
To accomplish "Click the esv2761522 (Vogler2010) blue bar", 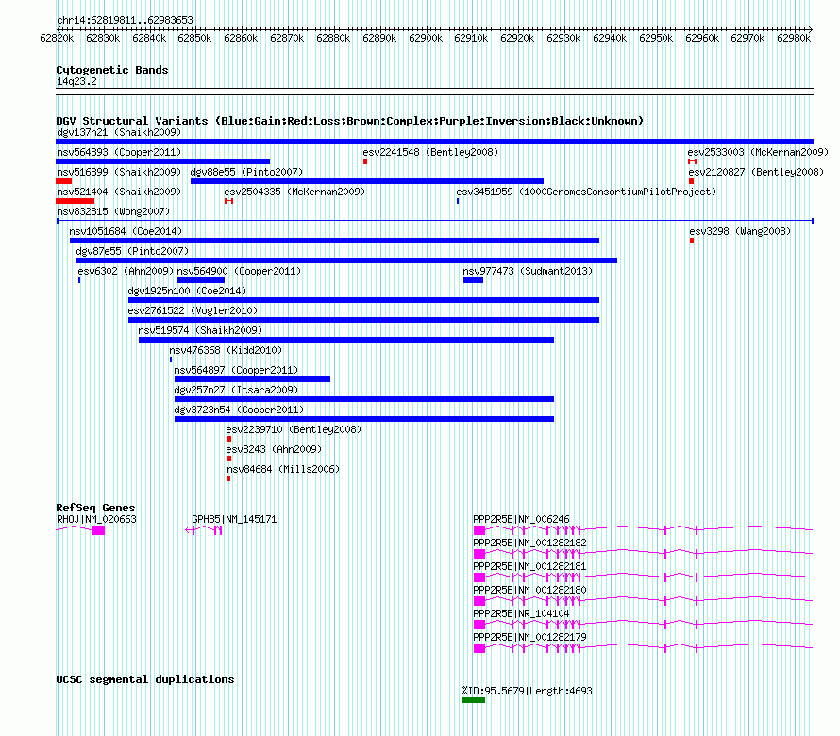I will click(363, 320).
